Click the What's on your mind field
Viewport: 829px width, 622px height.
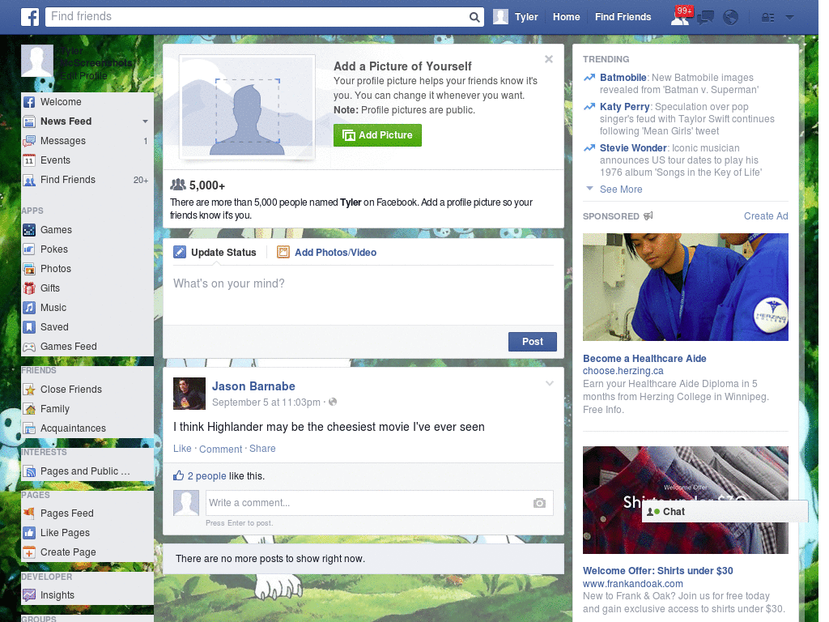tap(363, 295)
